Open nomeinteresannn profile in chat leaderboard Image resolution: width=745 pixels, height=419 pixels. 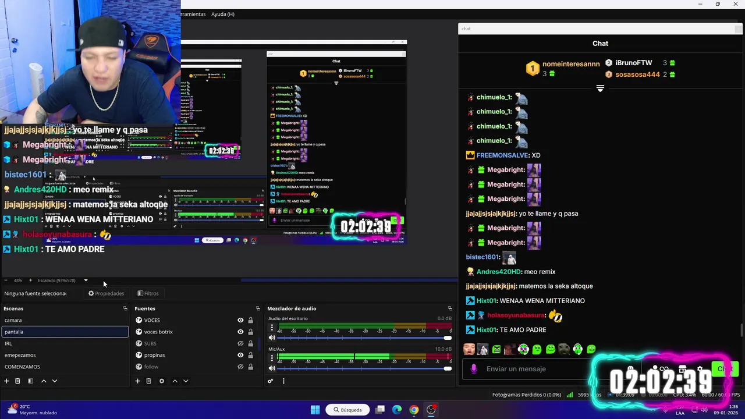click(571, 64)
